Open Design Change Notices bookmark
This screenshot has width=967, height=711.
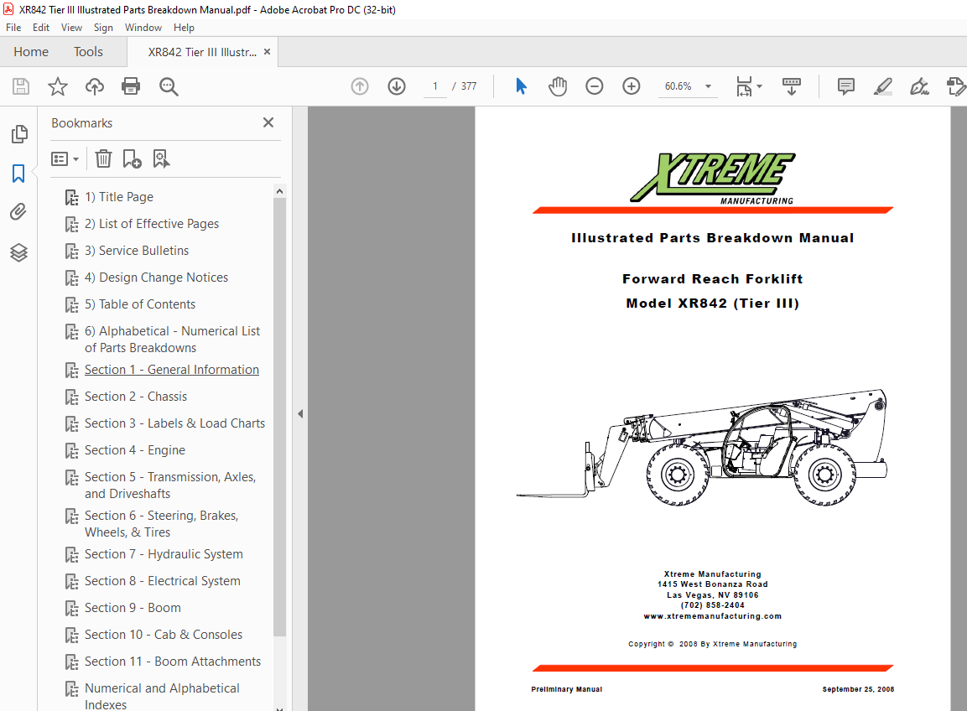pyautogui.click(x=156, y=278)
